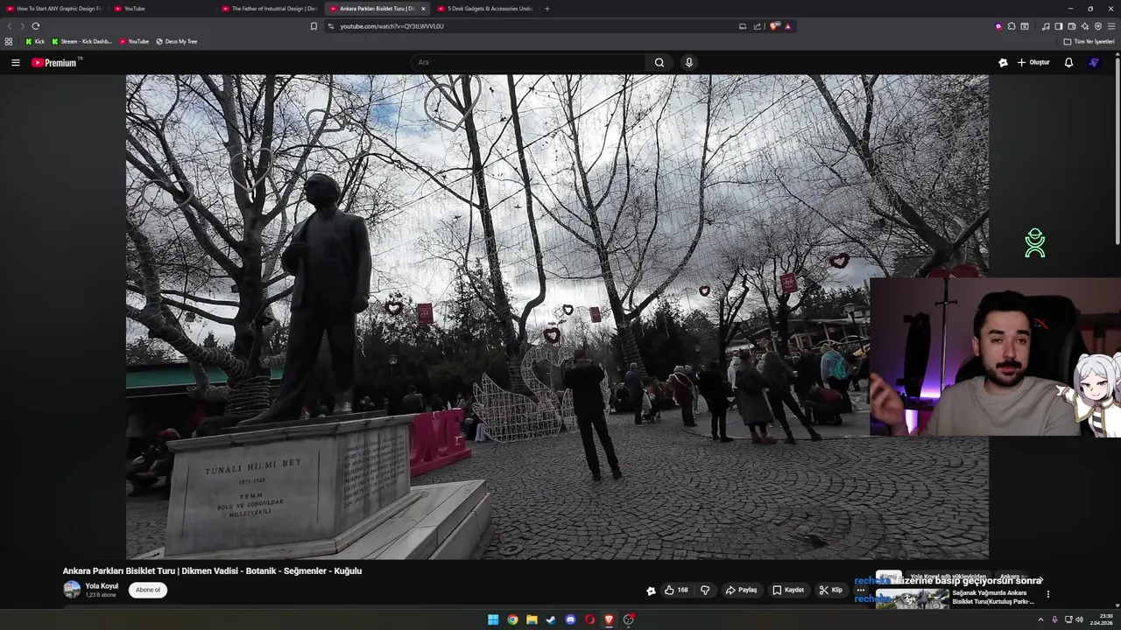Open Brave Shields lion icon
This screenshot has width=1121, height=630.
pyautogui.click(x=773, y=26)
